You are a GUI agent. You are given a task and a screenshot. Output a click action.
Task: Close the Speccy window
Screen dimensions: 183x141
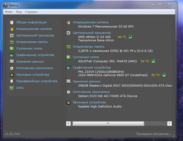coord(169,4)
